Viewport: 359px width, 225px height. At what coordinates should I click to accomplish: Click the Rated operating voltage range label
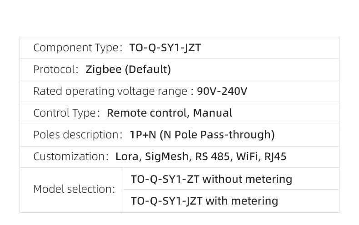110,91
